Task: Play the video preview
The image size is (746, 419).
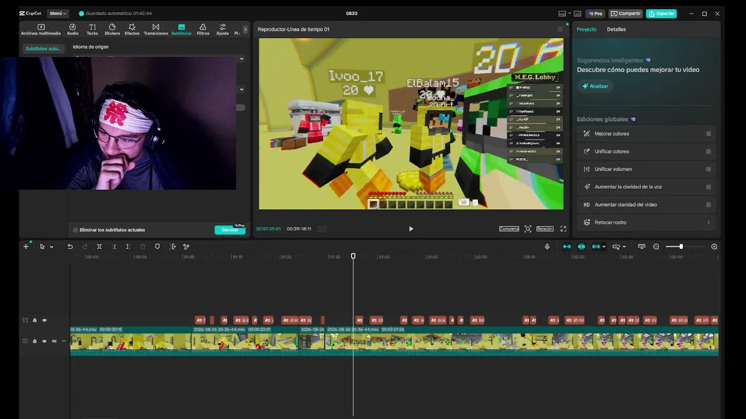Action: [411, 229]
